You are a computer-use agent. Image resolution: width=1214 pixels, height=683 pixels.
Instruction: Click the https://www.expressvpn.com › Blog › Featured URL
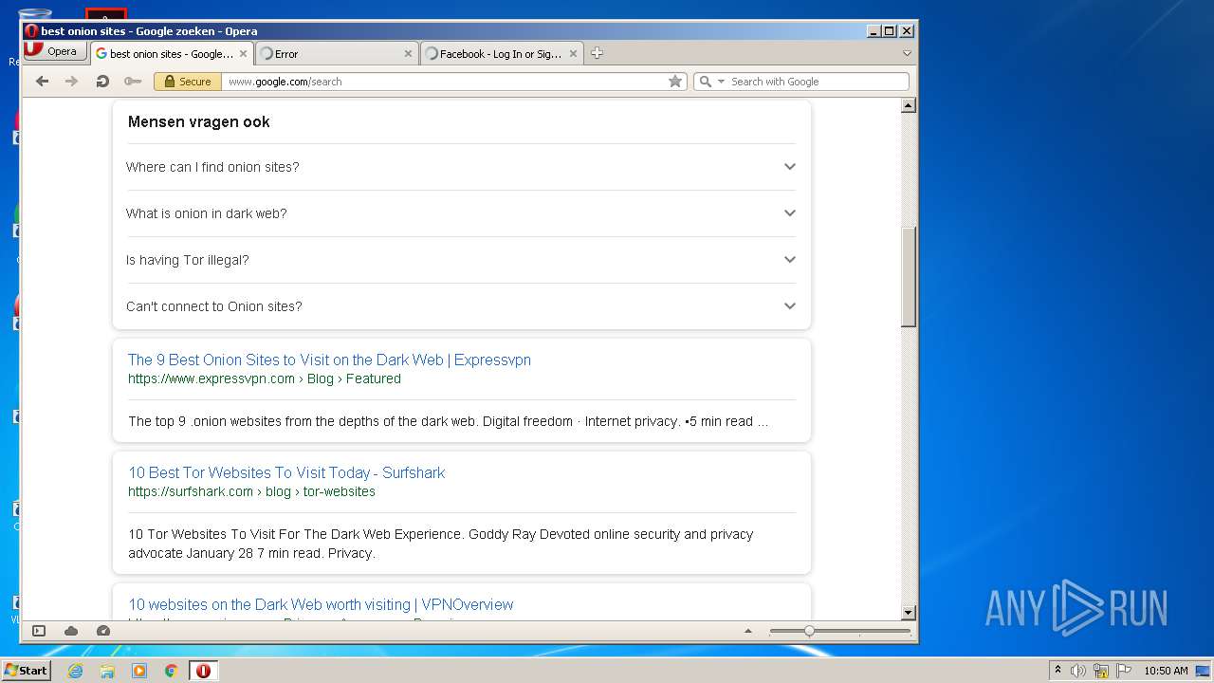point(265,378)
